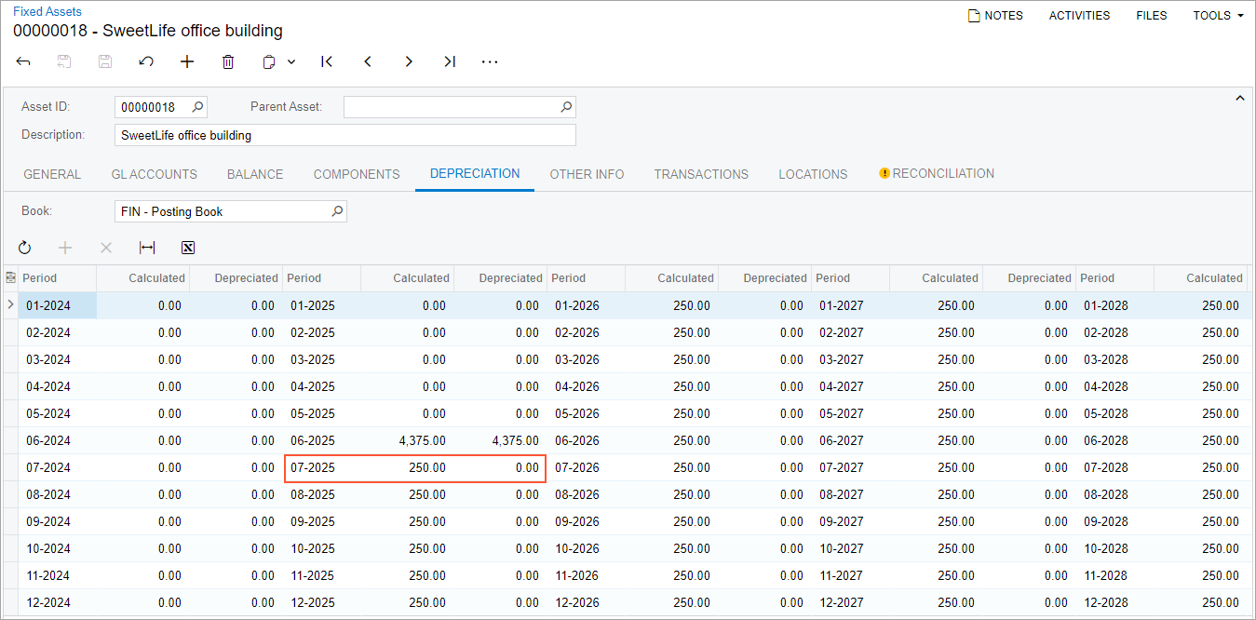This screenshot has height=620, width=1256.
Task: Go to the next record arrow
Action: [409, 61]
